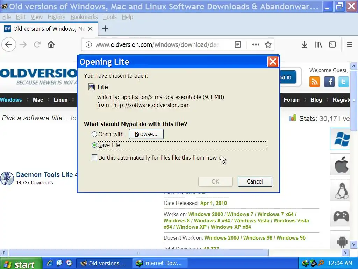Image resolution: width=358 pixels, height=269 pixels.
Task: Select the Save File radio button
Action: [x=94, y=145]
